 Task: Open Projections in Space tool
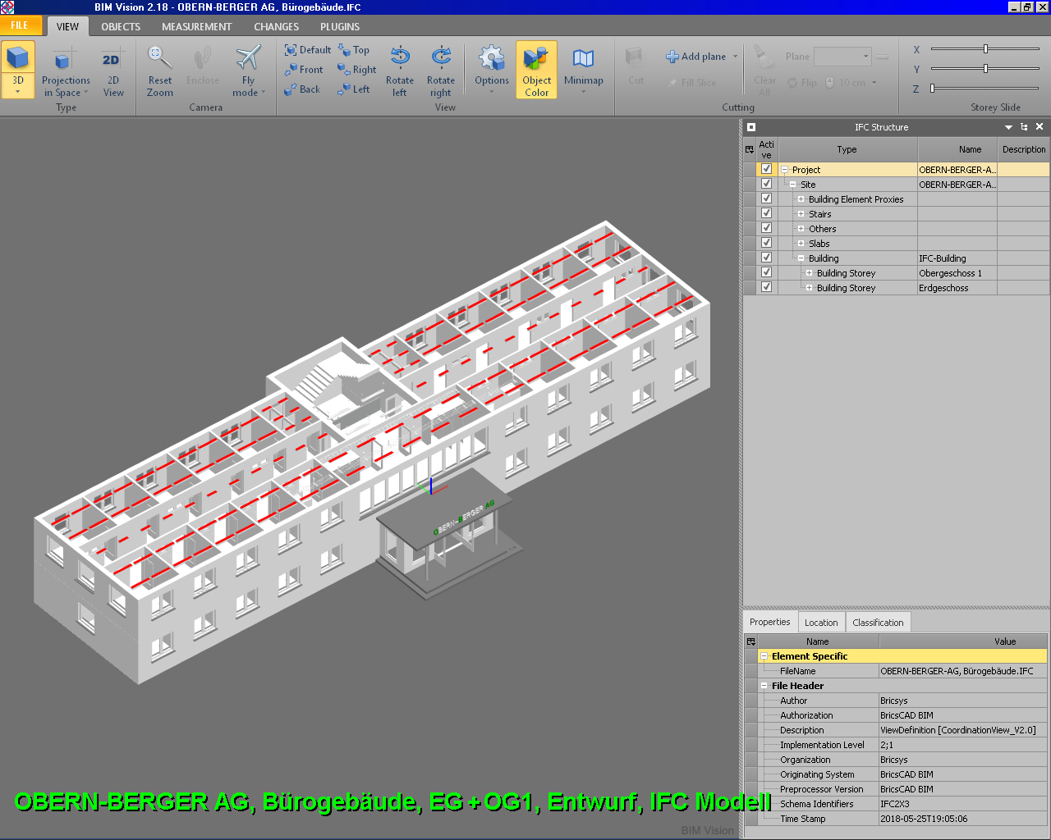(x=66, y=70)
